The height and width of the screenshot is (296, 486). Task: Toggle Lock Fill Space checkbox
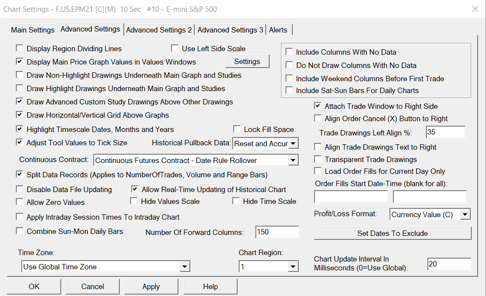pyautogui.click(x=237, y=130)
